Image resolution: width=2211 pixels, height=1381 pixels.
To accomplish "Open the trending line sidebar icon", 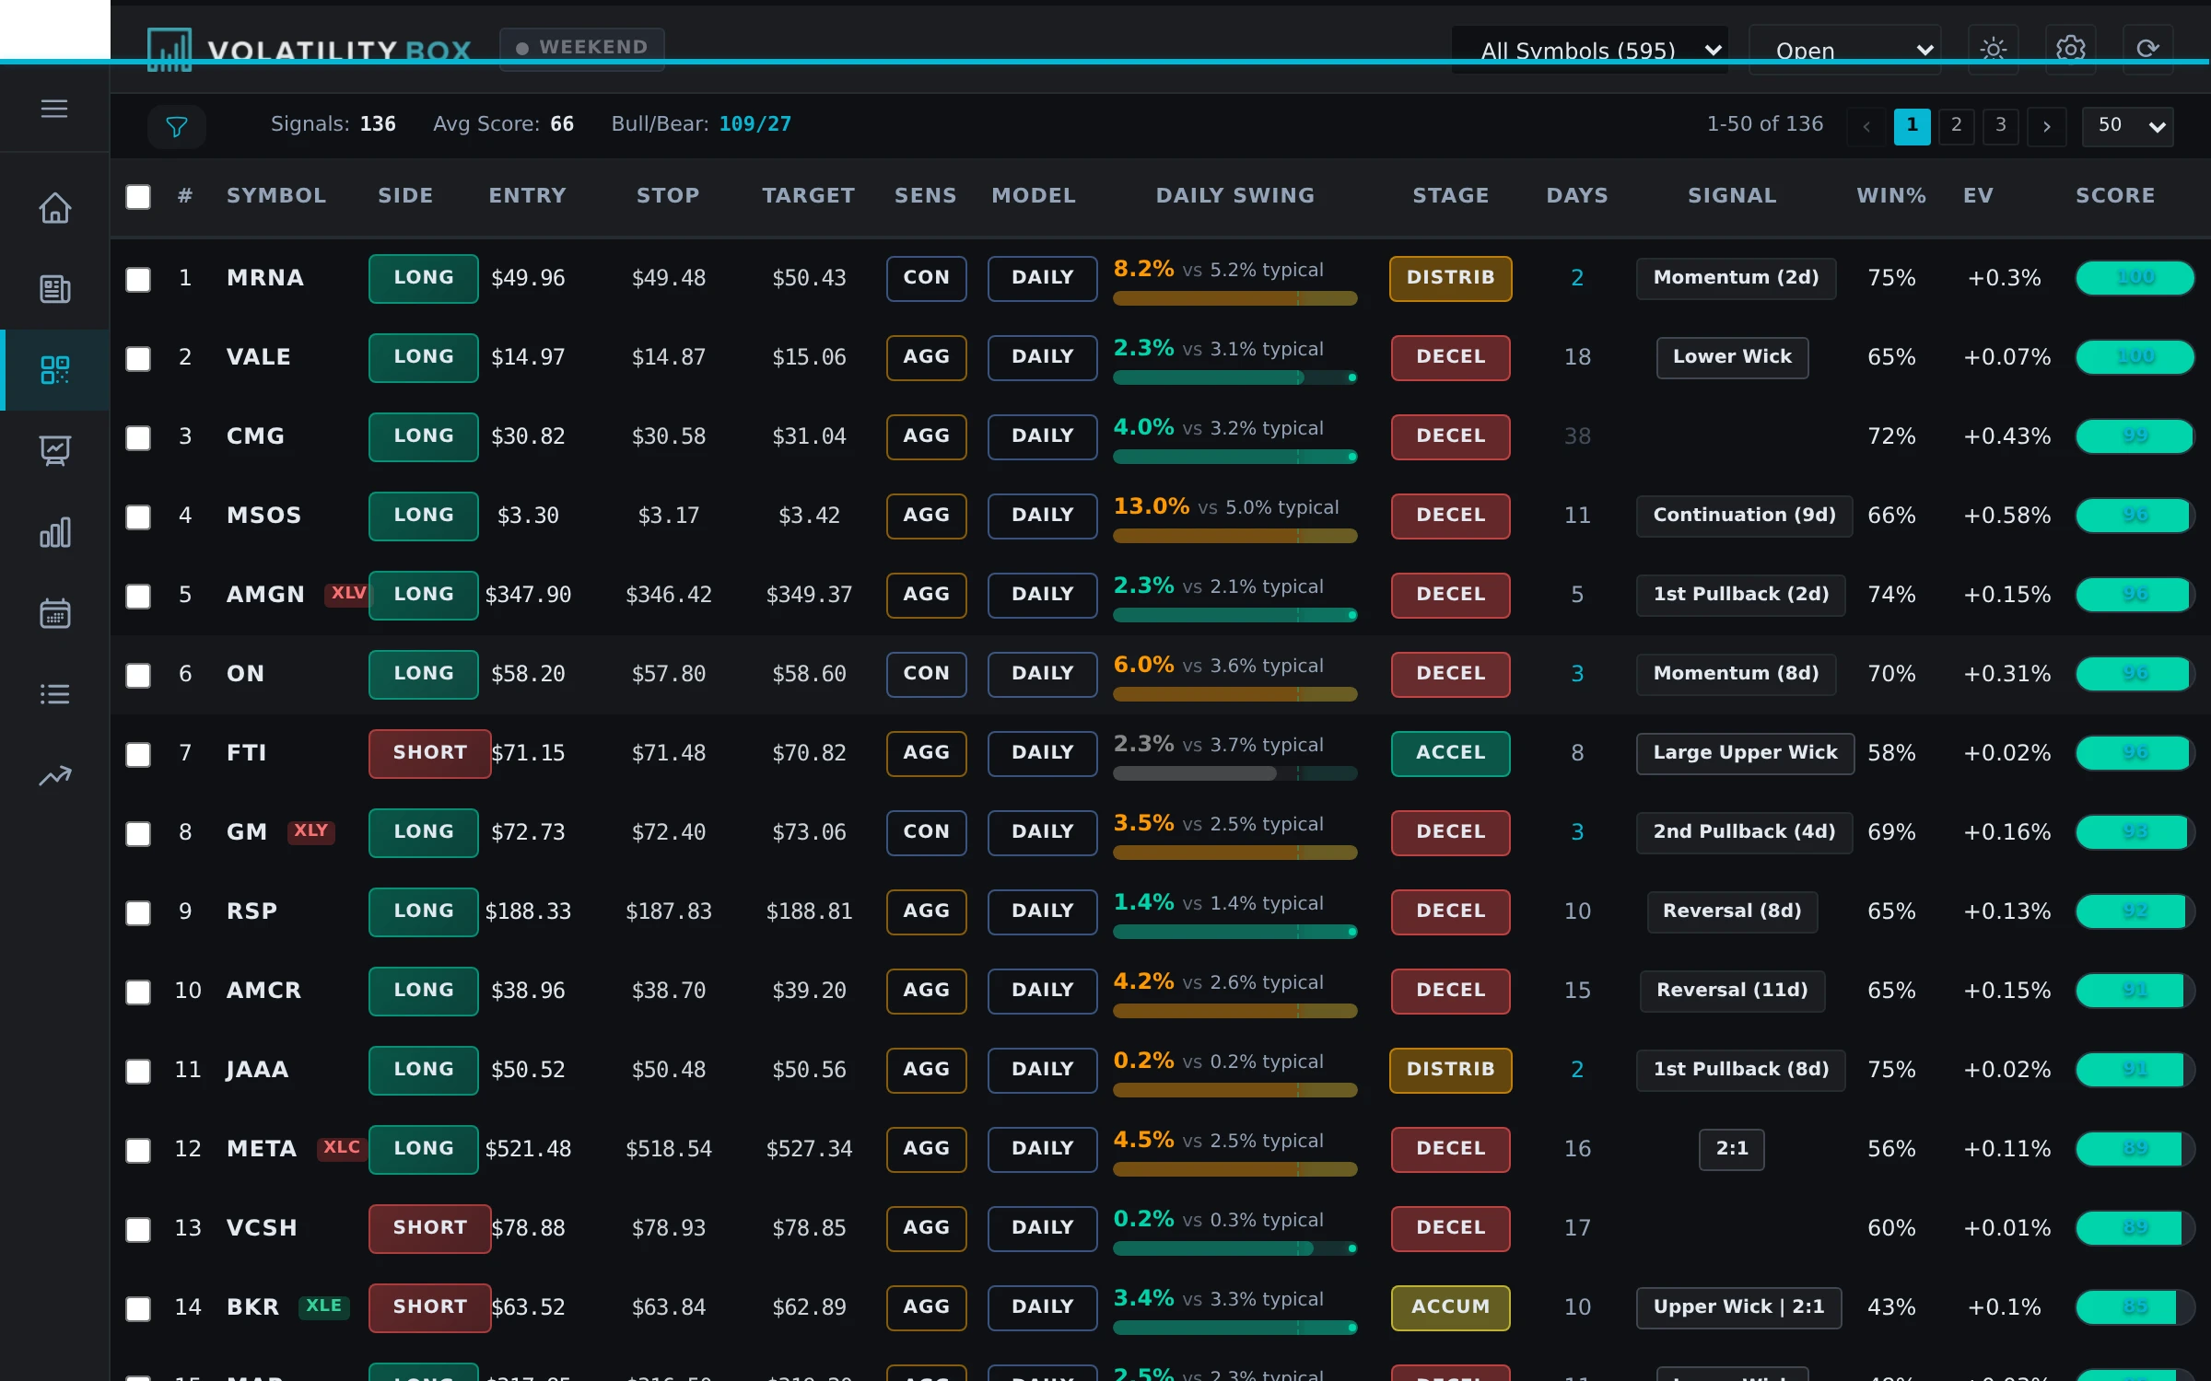I will click(54, 776).
